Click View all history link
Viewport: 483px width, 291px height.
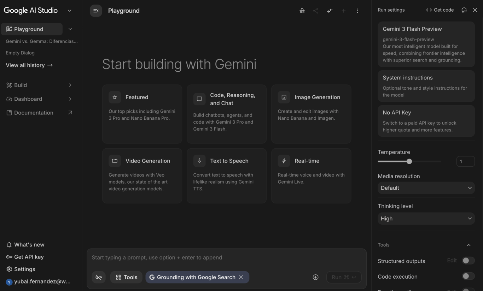coord(29,65)
